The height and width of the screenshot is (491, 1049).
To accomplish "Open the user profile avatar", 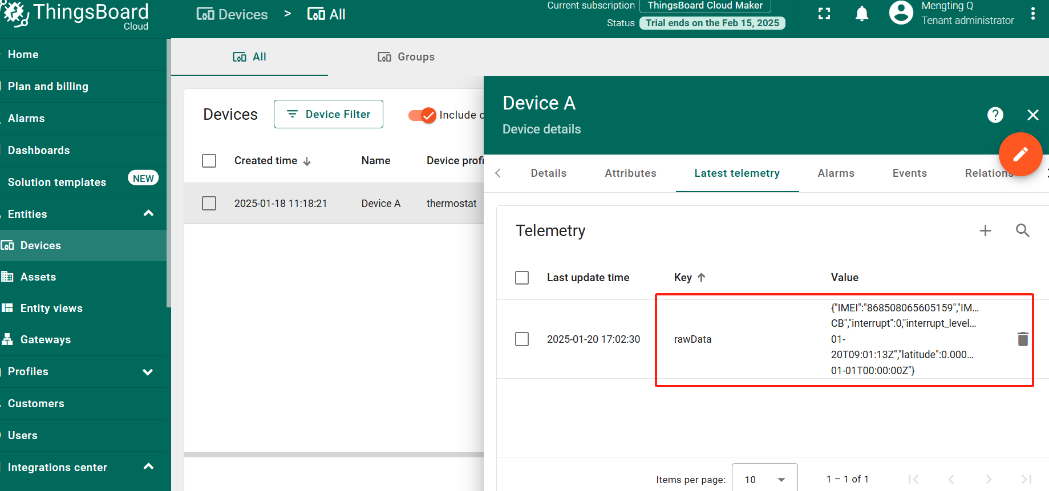I will coord(901,13).
